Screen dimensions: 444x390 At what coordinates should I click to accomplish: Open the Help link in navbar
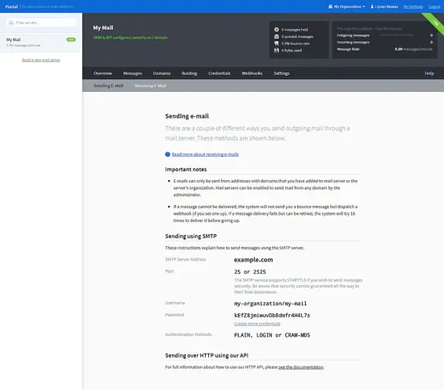429,73
